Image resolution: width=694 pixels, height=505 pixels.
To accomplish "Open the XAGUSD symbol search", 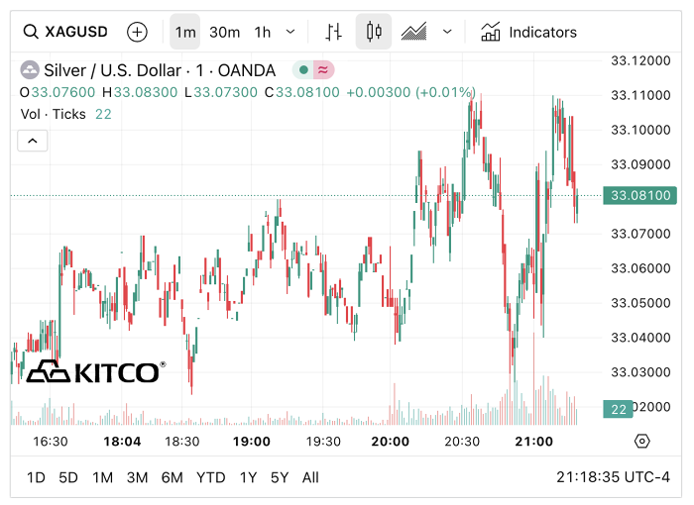I will 65,32.
